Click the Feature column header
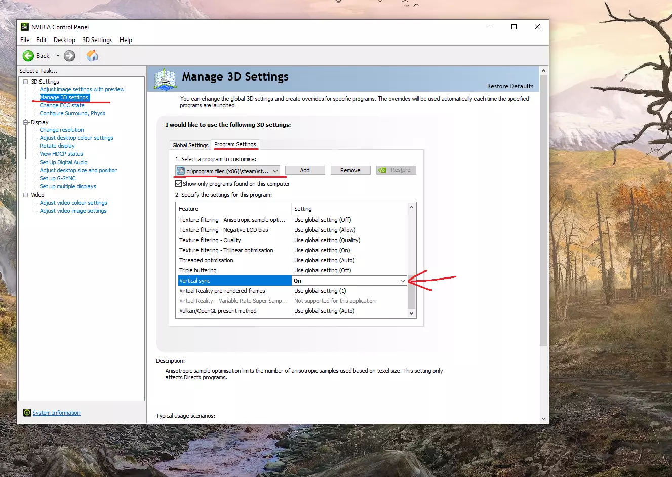The image size is (672, 477). click(234, 209)
